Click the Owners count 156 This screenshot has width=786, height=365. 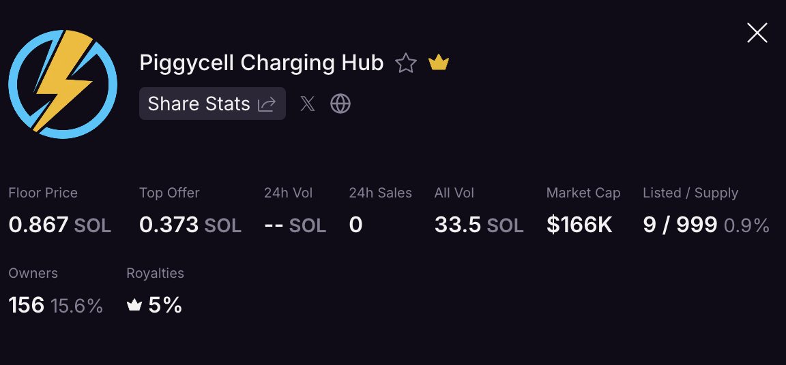[x=27, y=305]
